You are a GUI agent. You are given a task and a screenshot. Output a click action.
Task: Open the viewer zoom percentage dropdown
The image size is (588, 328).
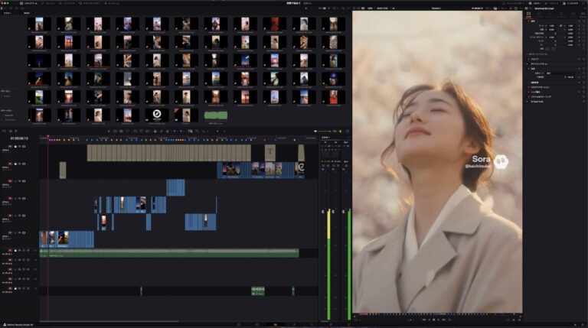[370, 8]
